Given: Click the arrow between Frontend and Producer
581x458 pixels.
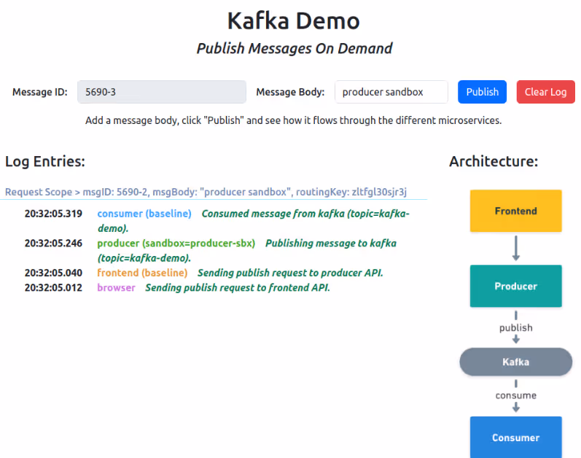Looking at the screenshot, I should (x=516, y=248).
